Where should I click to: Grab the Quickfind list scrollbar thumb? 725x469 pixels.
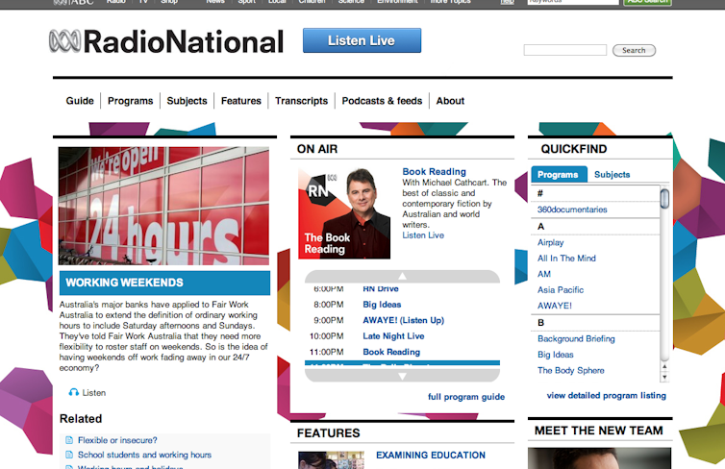(664, 199)
